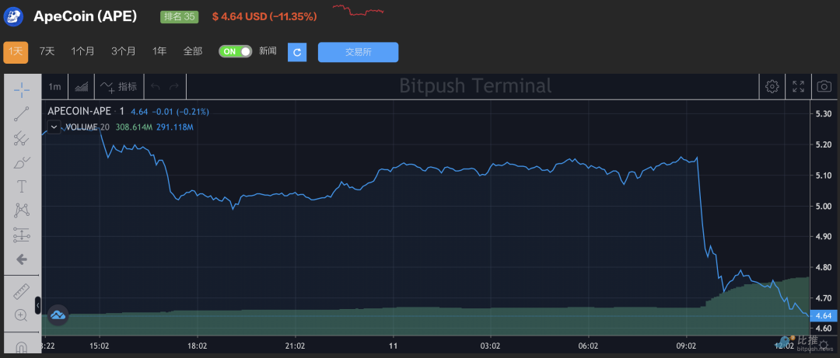Click the 291.118M volume value
Viewport: 840px width, 358px height.
pos(175,127)
